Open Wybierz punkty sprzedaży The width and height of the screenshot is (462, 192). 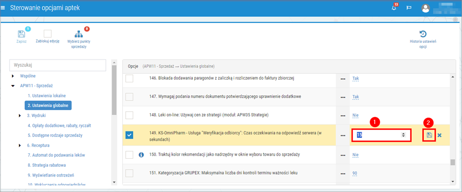click(78, 34)
